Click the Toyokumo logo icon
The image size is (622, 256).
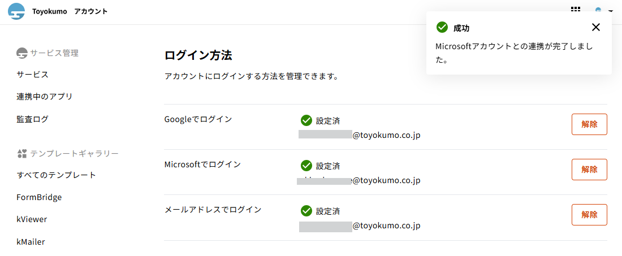click(x=16, y=11)
